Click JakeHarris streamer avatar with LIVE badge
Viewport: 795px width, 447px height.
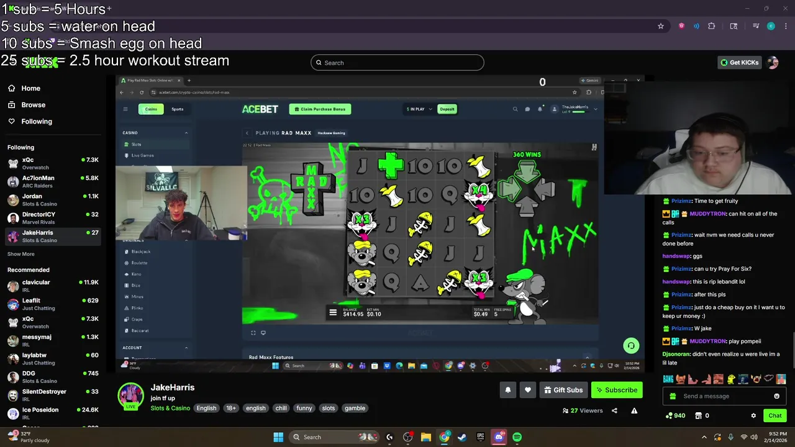(131, 397)
